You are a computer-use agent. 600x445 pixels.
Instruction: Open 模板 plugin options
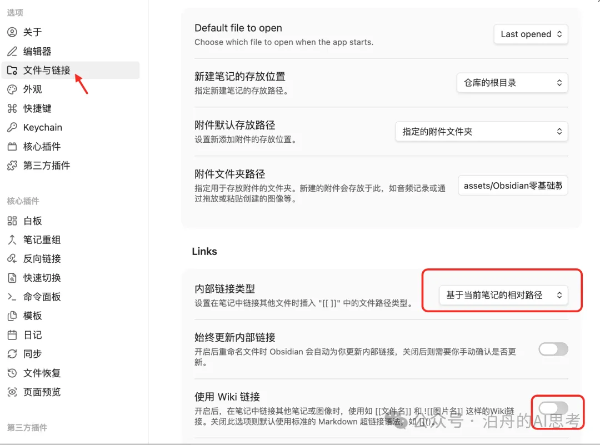71,316
